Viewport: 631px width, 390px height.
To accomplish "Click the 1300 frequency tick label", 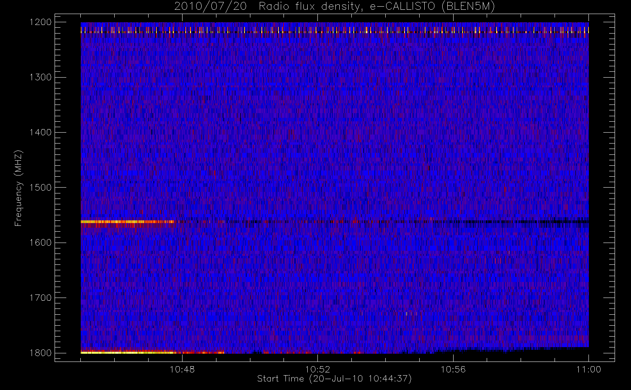I will pyautogui.click(x=41, y=77).
